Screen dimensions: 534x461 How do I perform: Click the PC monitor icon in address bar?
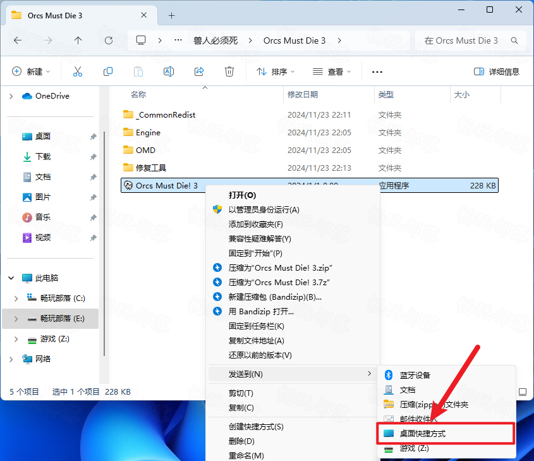point(141,40)
